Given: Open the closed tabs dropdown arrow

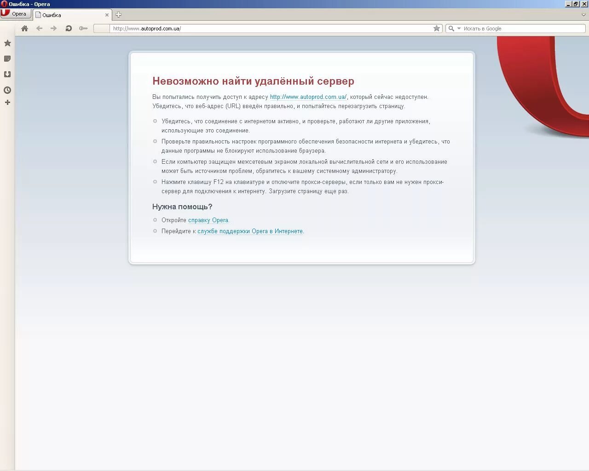Looking at the screenshot, I should [x=584, y=15].
